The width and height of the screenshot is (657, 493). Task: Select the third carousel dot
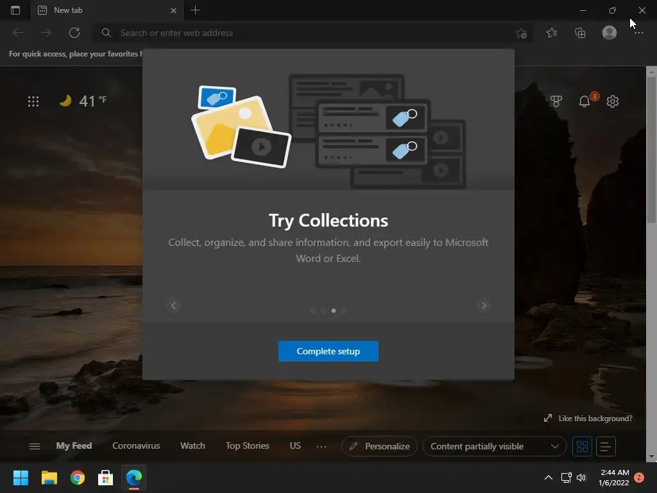[x=334, y=311]
